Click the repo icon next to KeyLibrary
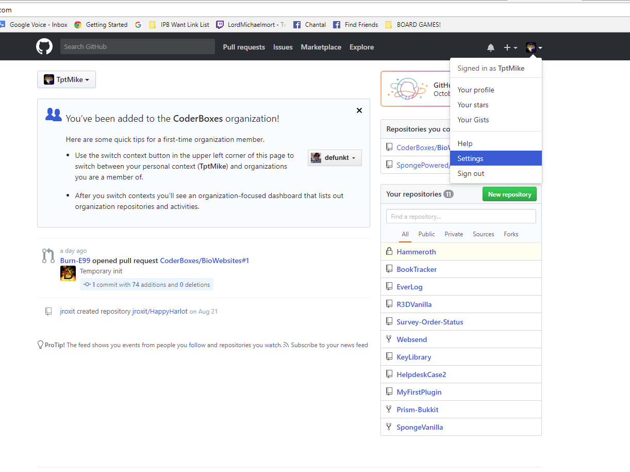 (x=389, y=357)
